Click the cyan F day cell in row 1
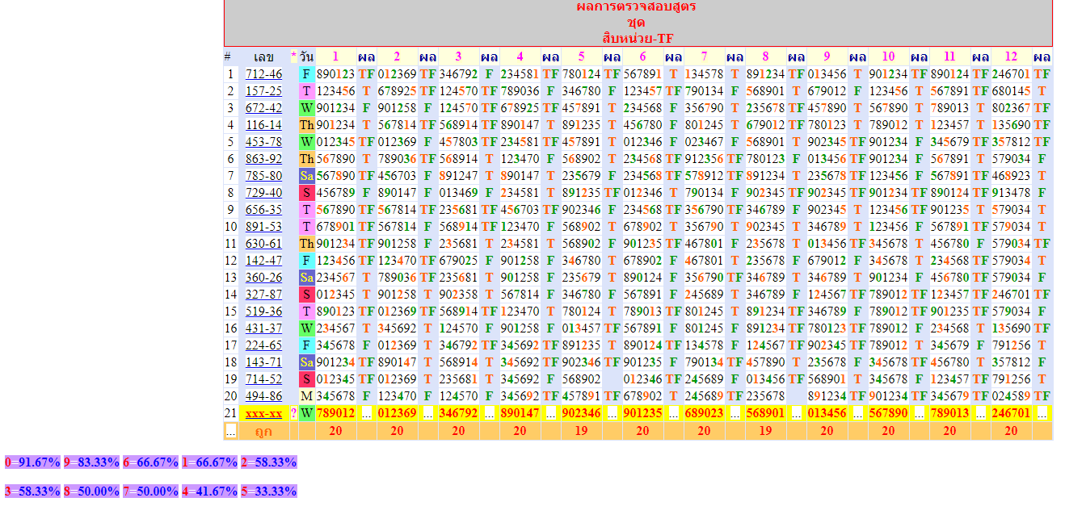 (x=306, y=74)
